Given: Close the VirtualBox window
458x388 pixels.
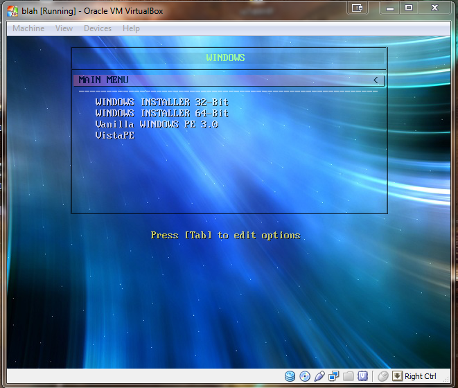Looking at the screenshot, I should click(434, 8).
